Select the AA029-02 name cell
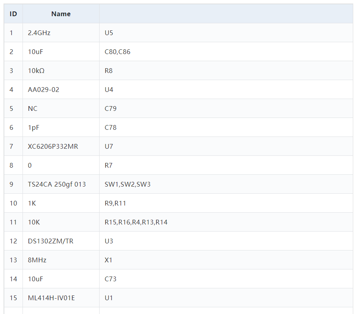 coord(61,90)
